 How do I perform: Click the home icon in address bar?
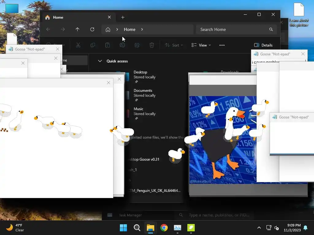(x=108, y=30)
